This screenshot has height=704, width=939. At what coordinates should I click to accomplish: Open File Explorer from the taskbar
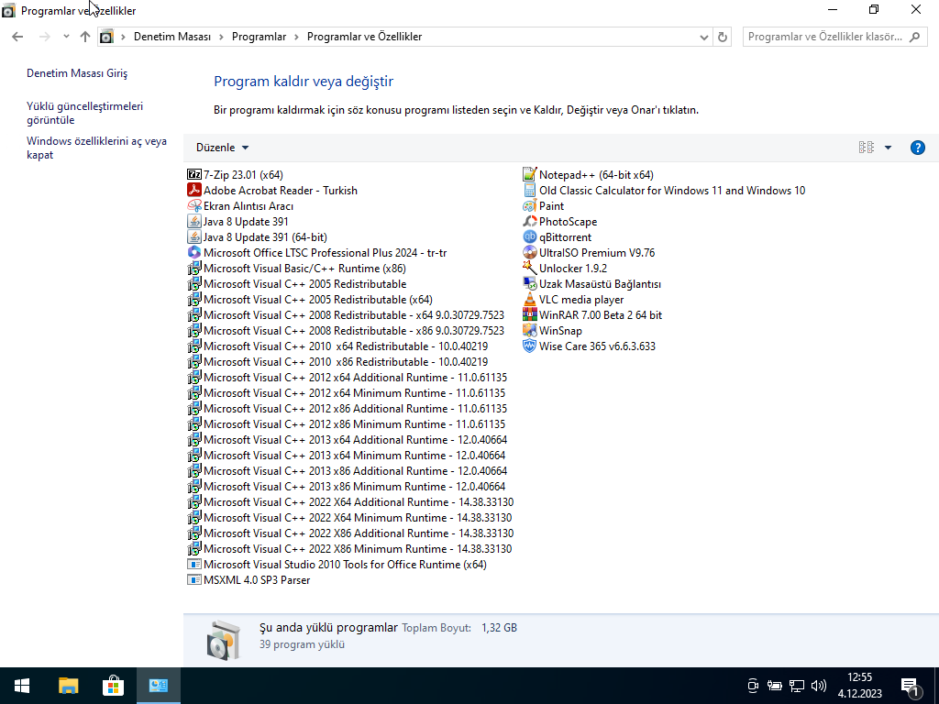tap(68, 686)
